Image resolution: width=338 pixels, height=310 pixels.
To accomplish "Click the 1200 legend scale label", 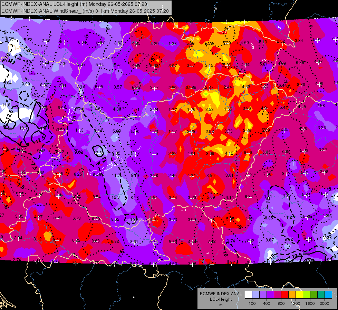I will 296,303.
